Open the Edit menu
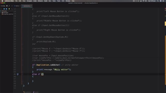This screenshot has height=93, width=166. [x=20, y=1]
